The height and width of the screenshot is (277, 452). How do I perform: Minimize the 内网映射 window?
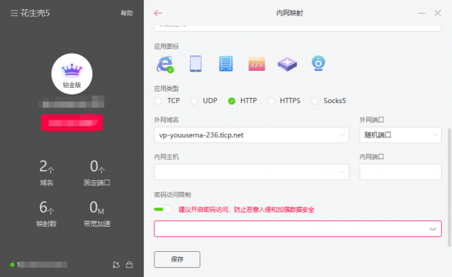point(422,13)
